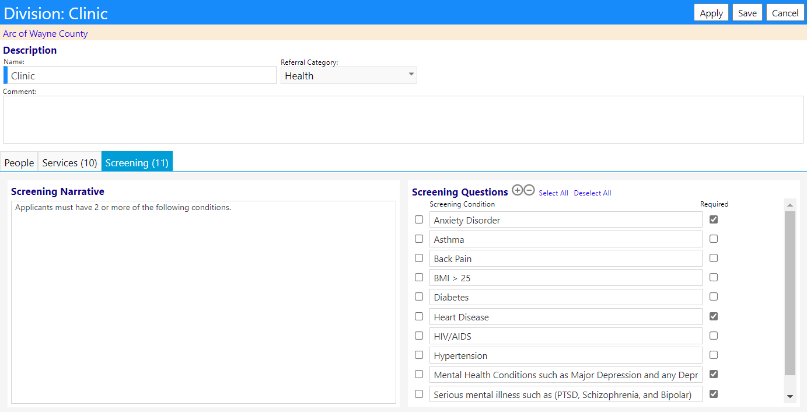The height and width of the screenshot is (412, 807).
Task: Add a new screening question with plus icon
Action: point(517,190)
